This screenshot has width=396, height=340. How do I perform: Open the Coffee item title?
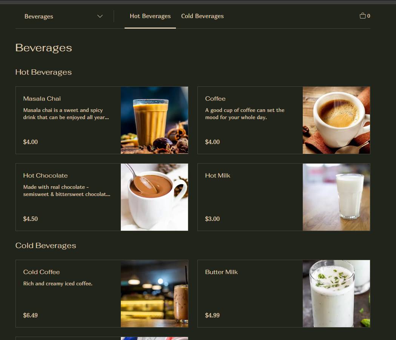(x=215, y=99)
